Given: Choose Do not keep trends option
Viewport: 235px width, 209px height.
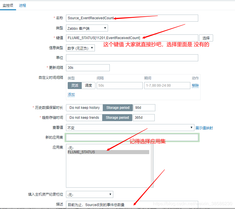Looking at the screenshot, I should (84, 118).
